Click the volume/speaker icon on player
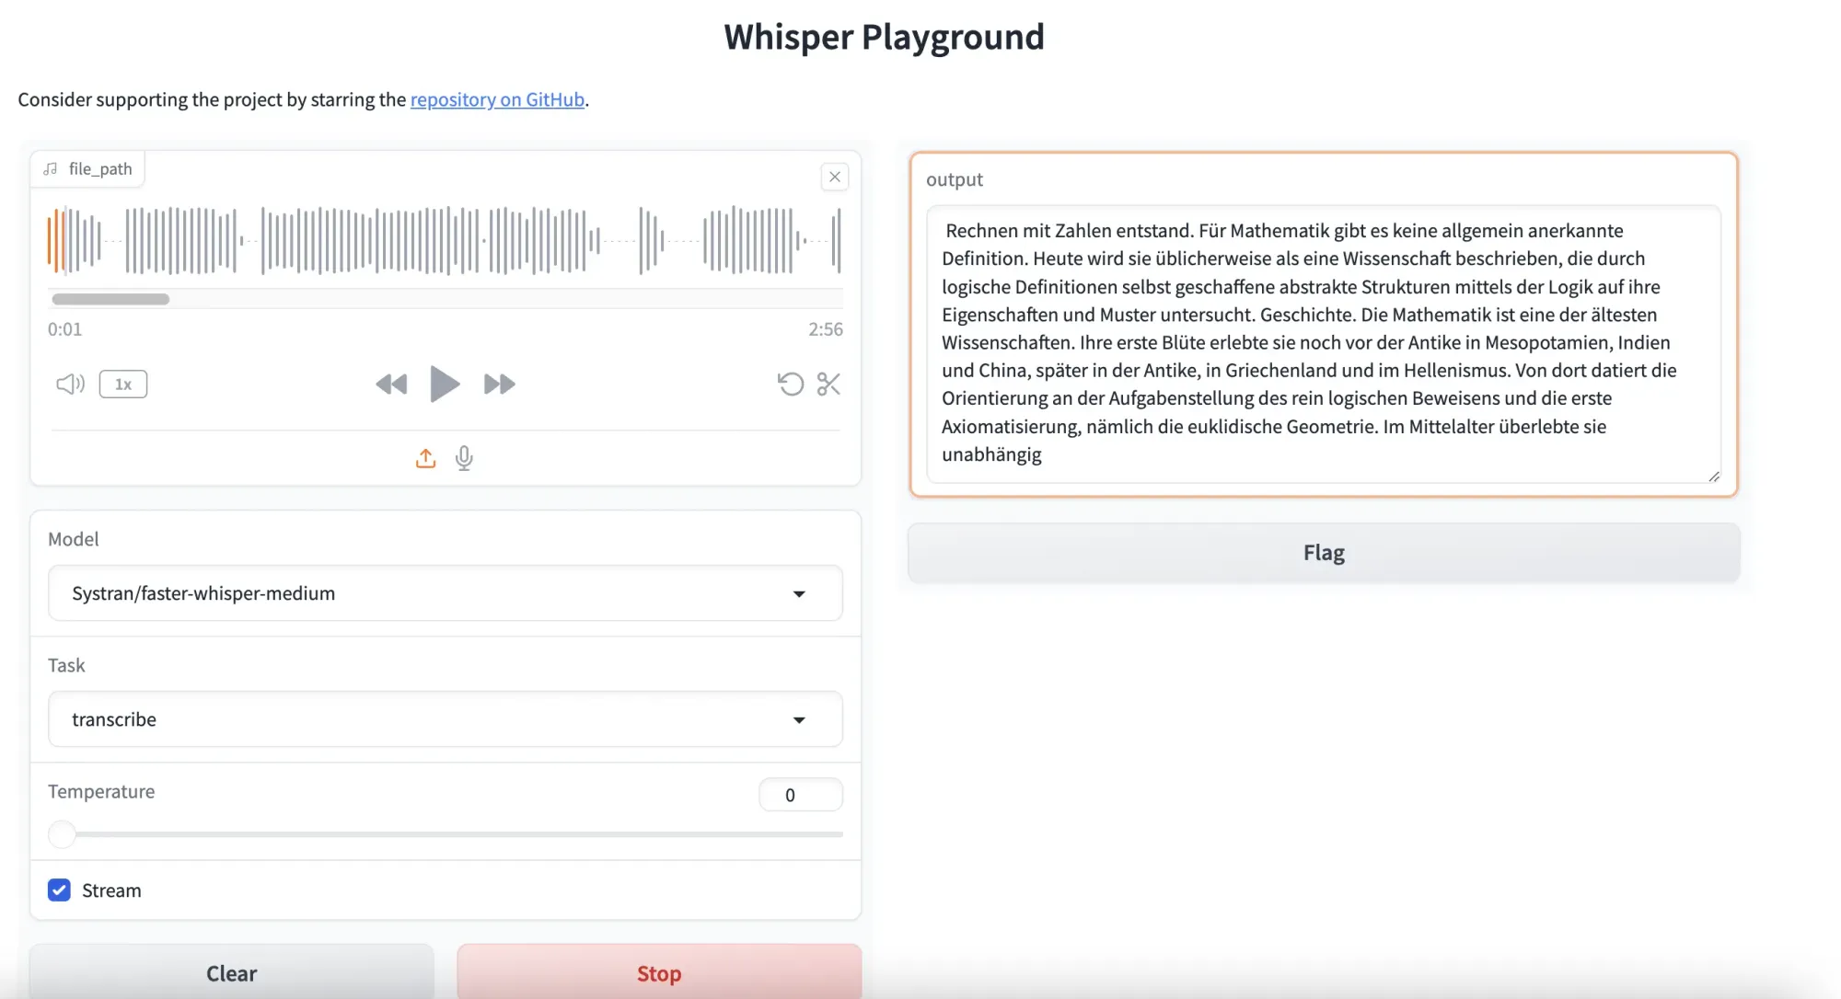The width and height of the screenshot is (1841, 999). (x=69, y=384)
